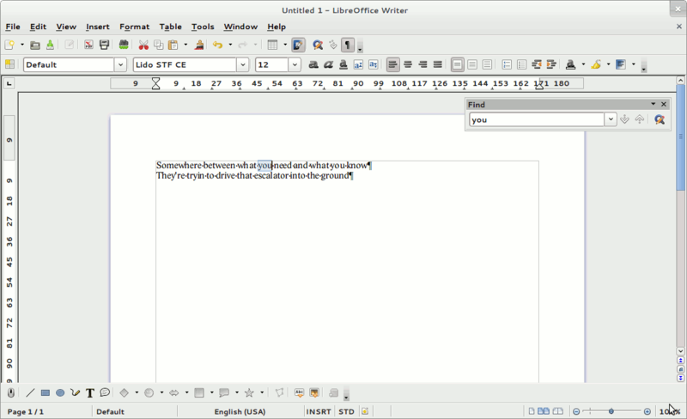Viewport: 687px width, 419px height.
Task: Click the Open file folder icon
Action: (x=35, y=45)
